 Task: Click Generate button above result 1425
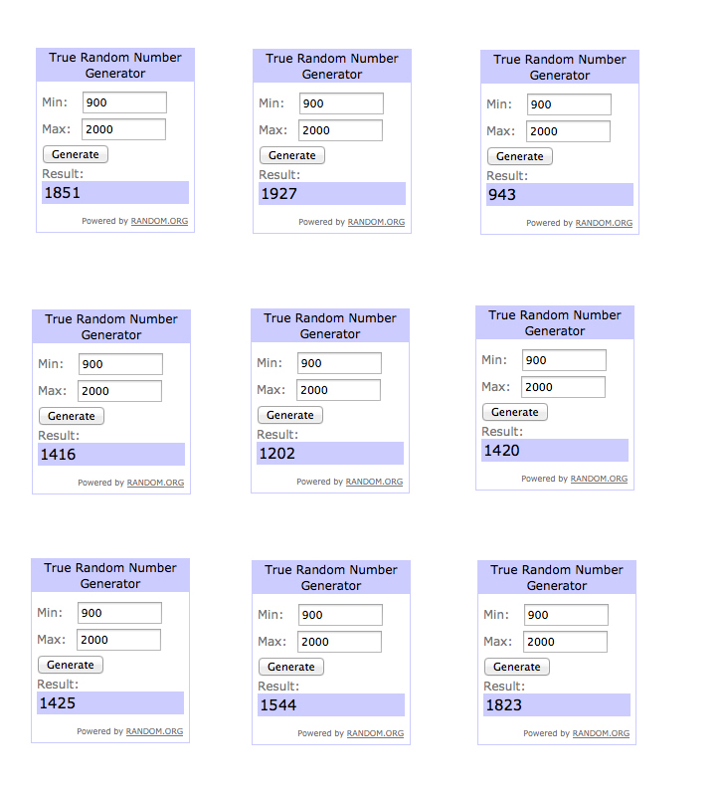(x=71, y=665)
